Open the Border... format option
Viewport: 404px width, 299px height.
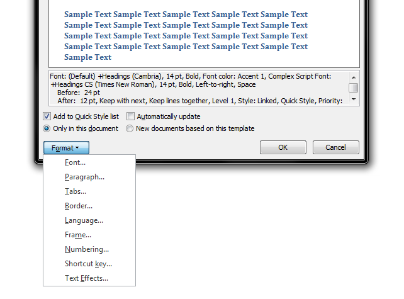click(79, 206)
